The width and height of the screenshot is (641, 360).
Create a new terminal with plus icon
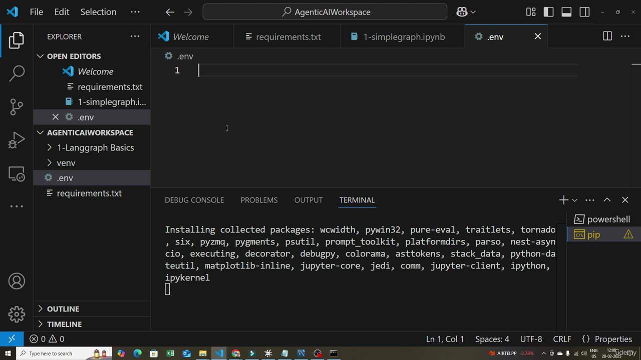(563, 200)
